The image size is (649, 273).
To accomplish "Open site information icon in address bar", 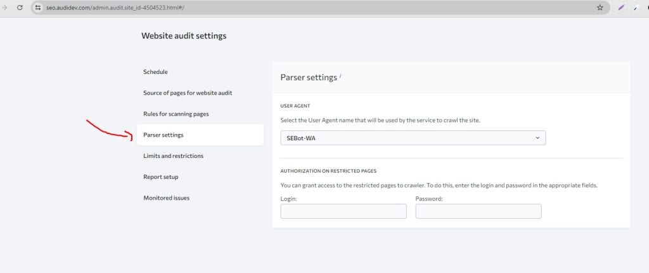I will point(38,8).
